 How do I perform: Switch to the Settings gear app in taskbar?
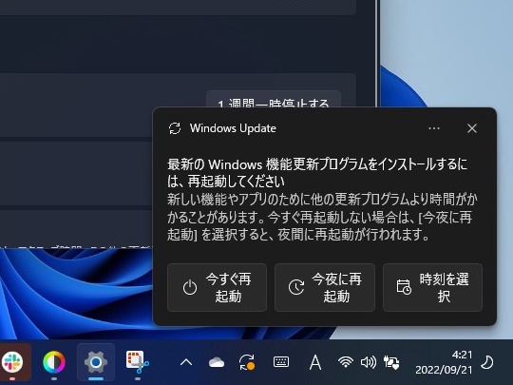pos(96,362)
